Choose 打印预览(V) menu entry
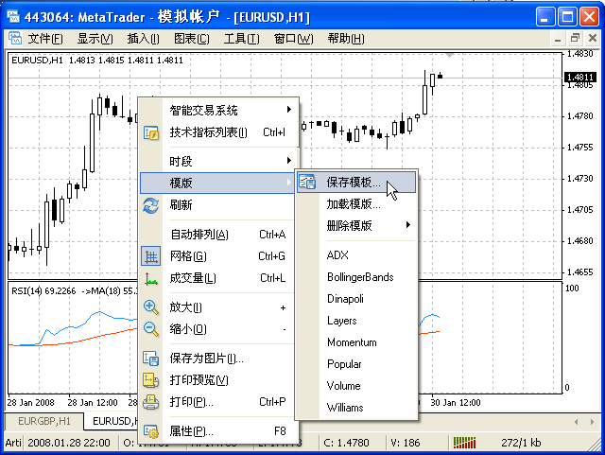The height and width of the screenshot is (455, 605). (x=218, y=380)
